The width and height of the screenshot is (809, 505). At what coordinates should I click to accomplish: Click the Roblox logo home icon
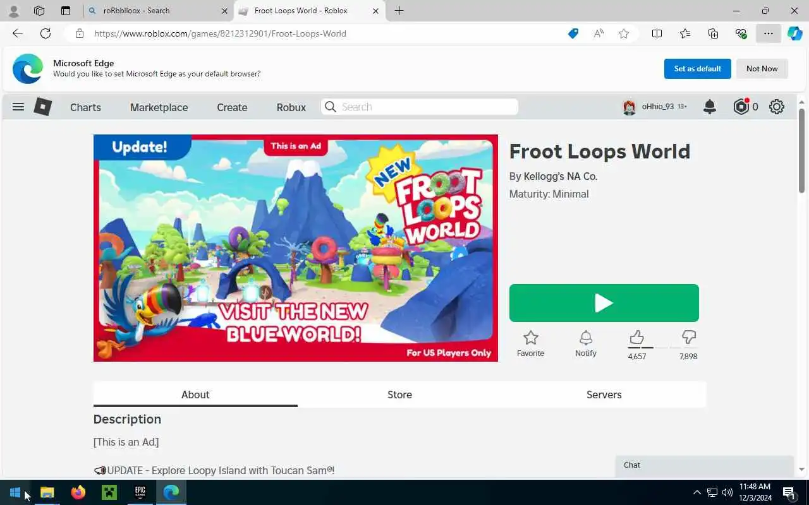coord(42,107)
